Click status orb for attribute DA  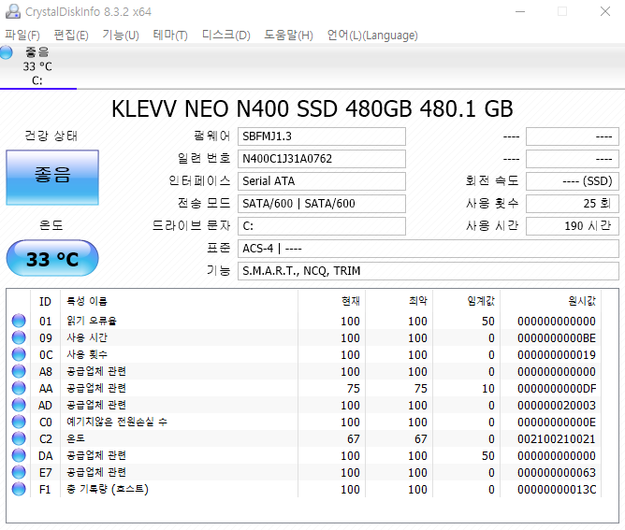19,455
